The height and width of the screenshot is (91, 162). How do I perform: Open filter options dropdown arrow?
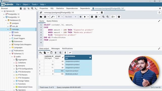(x=62, y=17)
